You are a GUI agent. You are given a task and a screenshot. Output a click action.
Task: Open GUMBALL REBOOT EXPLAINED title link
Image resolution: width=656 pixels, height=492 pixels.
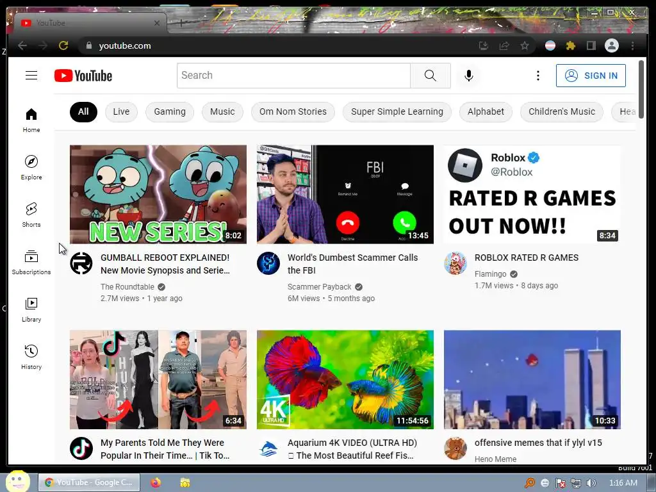click(x=165, y=264)
